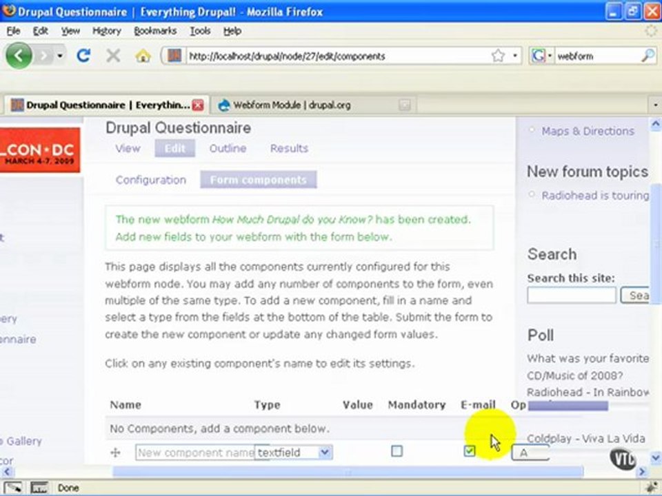Open the Radiohead is touring forum topic

pos(595,196)
